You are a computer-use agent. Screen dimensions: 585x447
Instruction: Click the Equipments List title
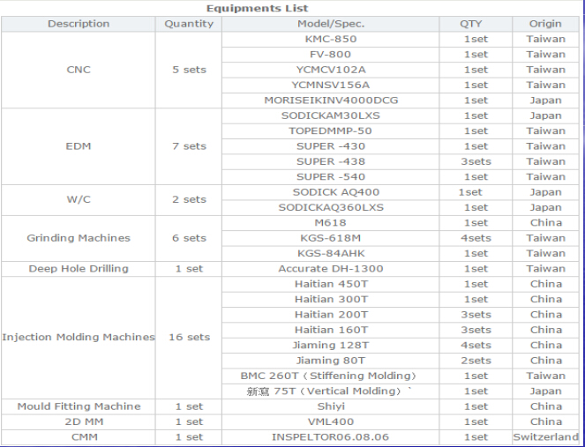(258, 8)
